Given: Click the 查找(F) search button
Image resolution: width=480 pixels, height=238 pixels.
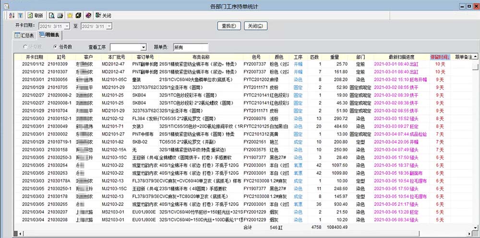Looking at the screenshot, I should pyautogui.click(x=229, y=26).
